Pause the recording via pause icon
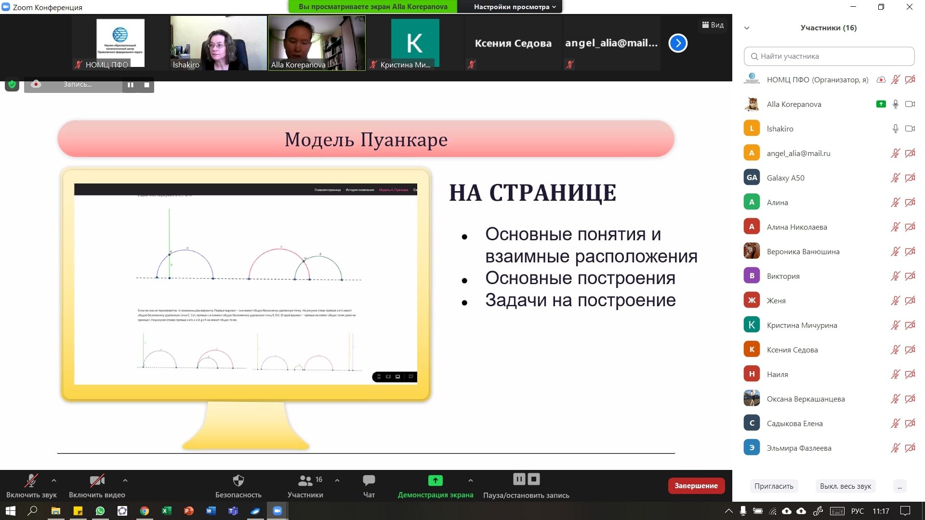This screenshot has width=925, height=520. pos(519,479)
